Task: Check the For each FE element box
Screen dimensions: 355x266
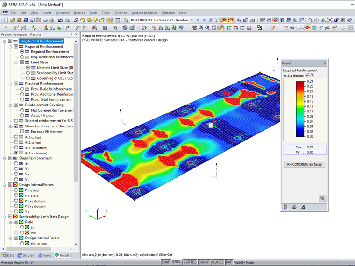Action: (x=22, y=132)
